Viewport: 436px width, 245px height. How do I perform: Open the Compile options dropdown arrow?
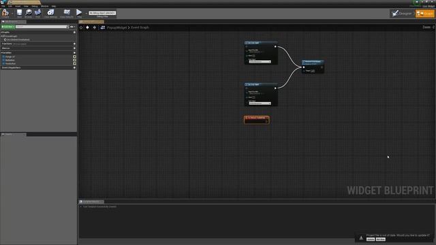(12, 13)
